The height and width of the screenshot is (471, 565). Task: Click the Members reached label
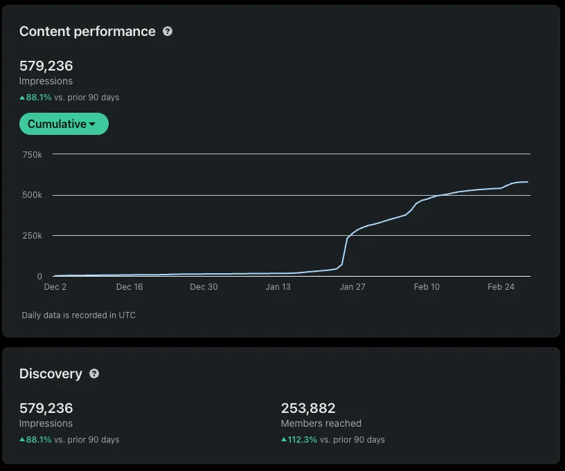(x=321, y=423)
